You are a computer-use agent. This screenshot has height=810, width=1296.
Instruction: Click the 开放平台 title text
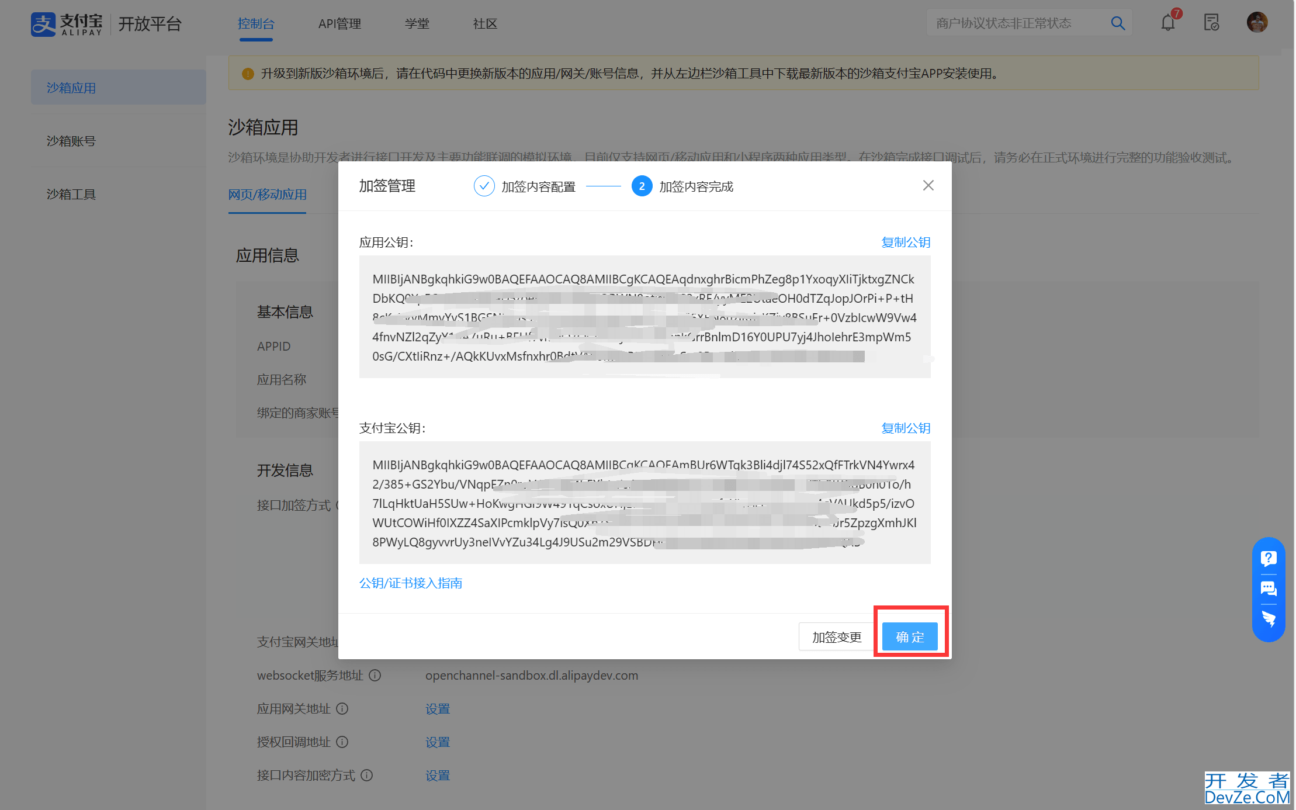coord(150,24)
